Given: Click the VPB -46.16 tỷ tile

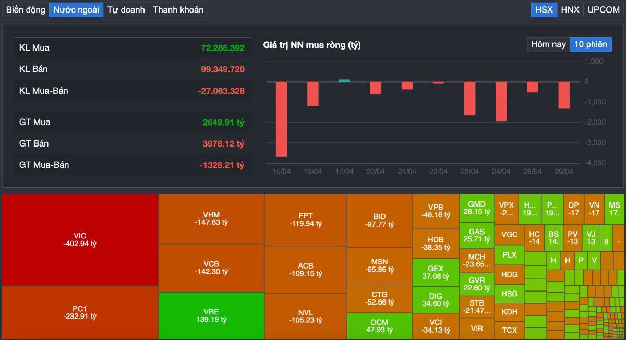Looking at the screenshot, I should [436, 211].
